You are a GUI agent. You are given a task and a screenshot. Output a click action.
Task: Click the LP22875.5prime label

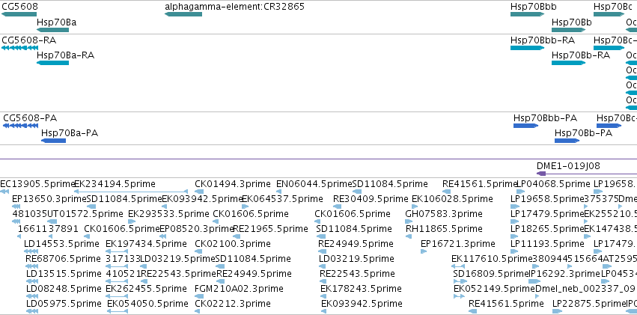(x=590, y=303)
